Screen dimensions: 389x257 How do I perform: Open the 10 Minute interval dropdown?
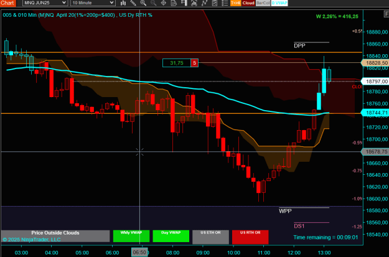93,2
